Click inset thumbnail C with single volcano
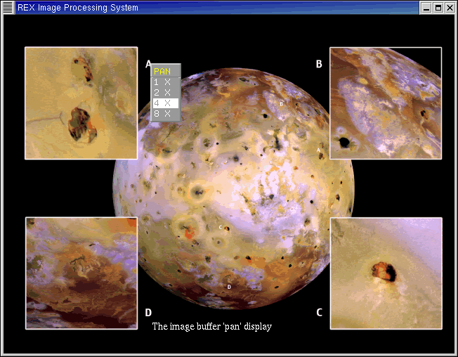Screen dimensions: 458x357 [x=386, y=273]
